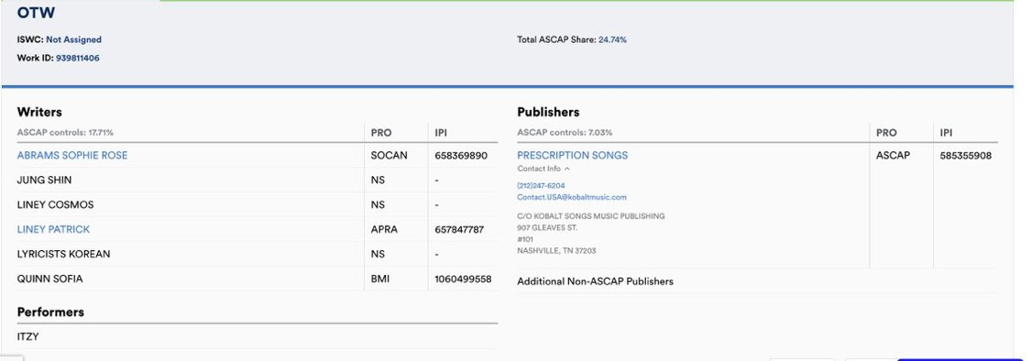Select IPI number 657847787
1031x361 pixels.
point(459,229)
